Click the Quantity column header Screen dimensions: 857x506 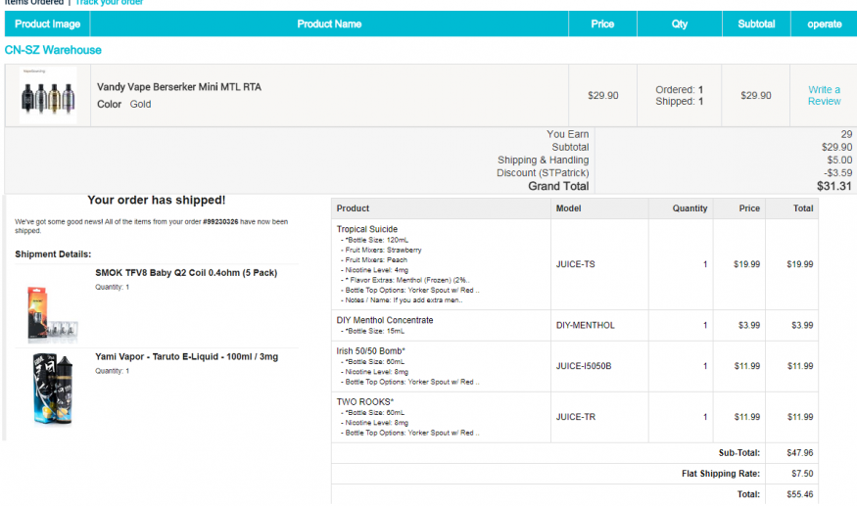pos(690,208)
